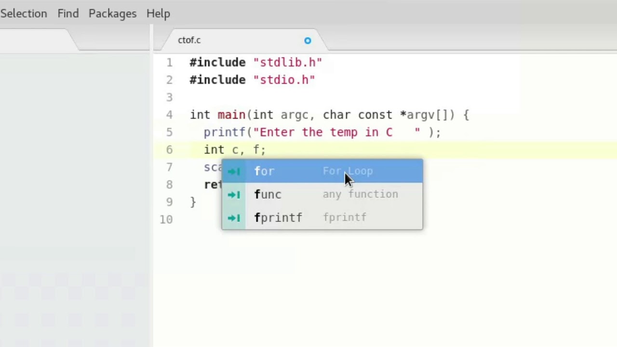Click the closing brace on line 9
Viewport: 617px width, 347px height.
193,202
